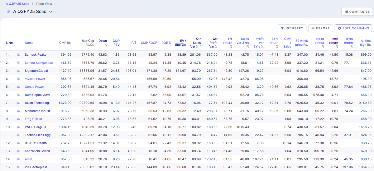The height and width of the screenshot is (171, 374).
Task: Open Frog Cellsat company link
Action: pyautogui.click(x=34, y=119)
